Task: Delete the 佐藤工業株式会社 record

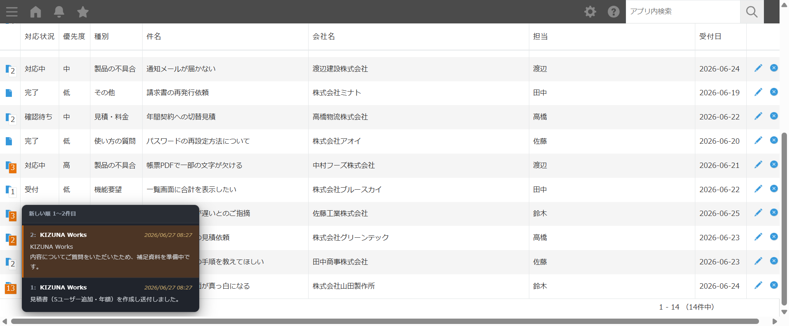Action: pos(774,212)
